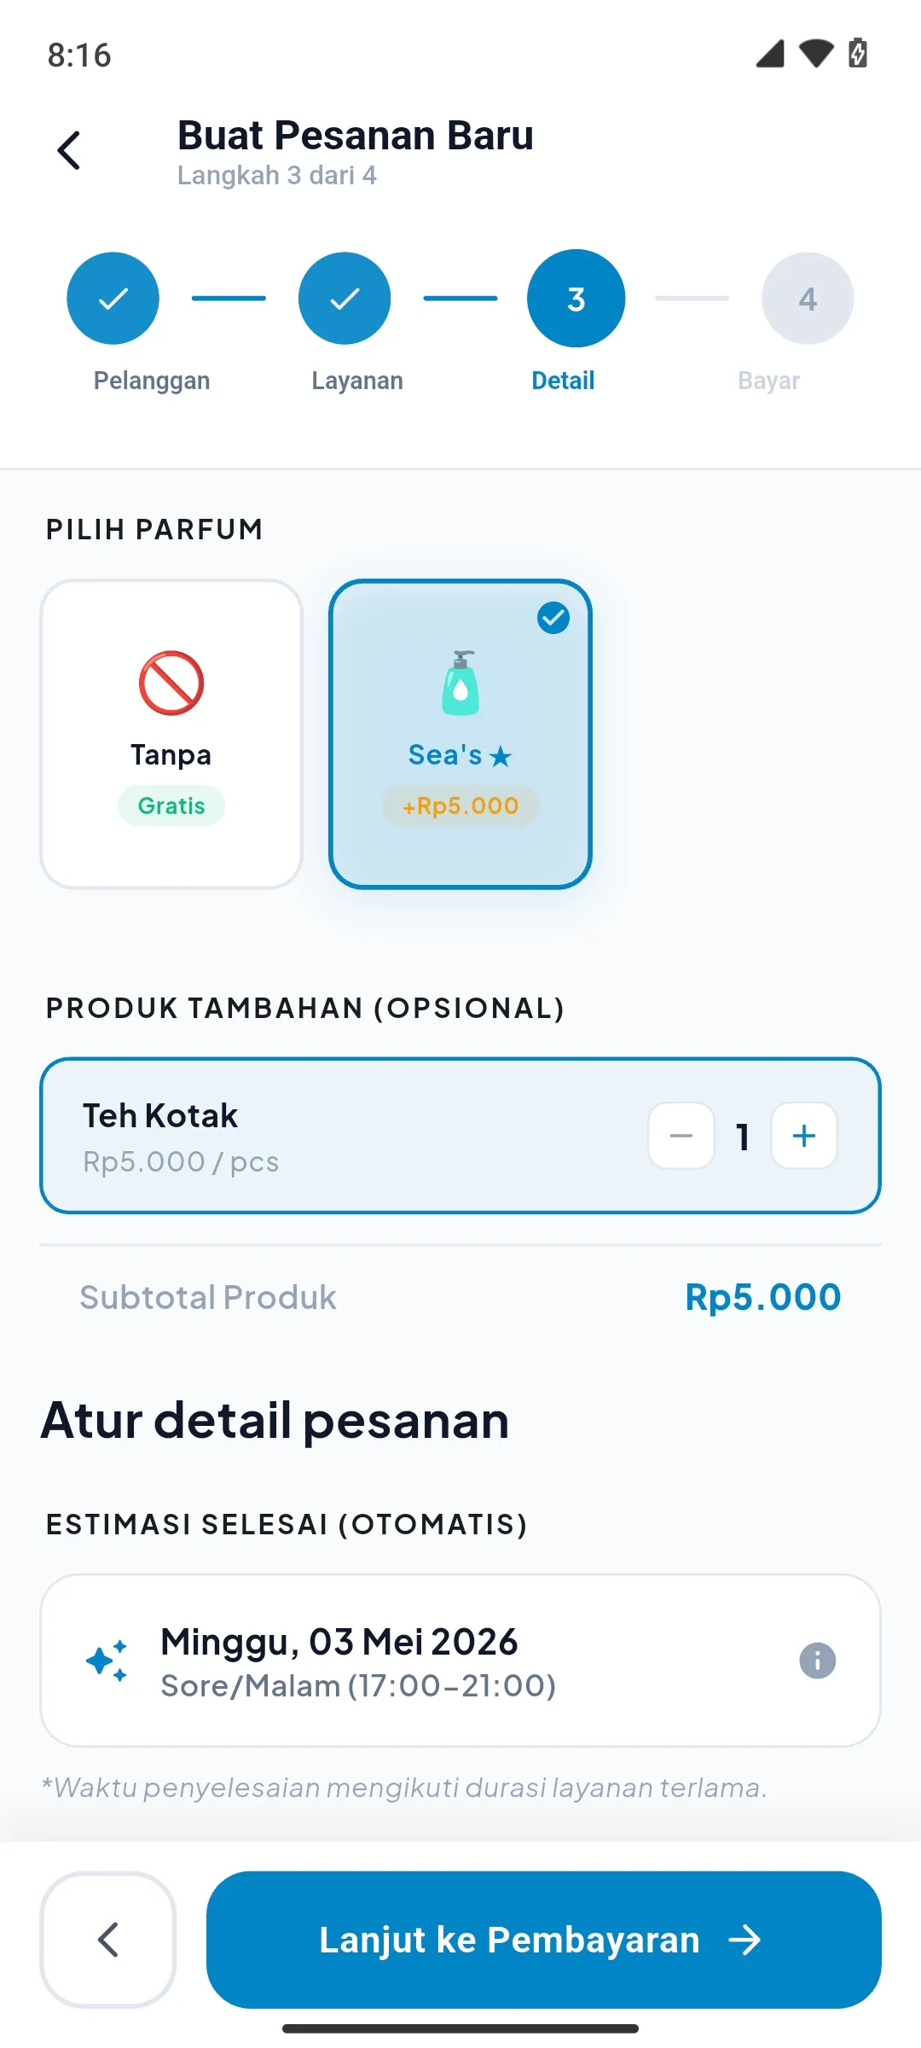Select the Tanpa Gratis perfume option
Image resolution: width=921 pixels, height=2048 pixels.
tap(171, 734)
